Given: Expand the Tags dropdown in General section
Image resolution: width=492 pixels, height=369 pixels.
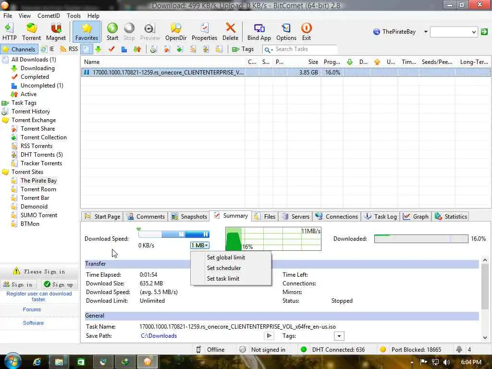Looking at the screenshot, I should [x=339, y=336].
